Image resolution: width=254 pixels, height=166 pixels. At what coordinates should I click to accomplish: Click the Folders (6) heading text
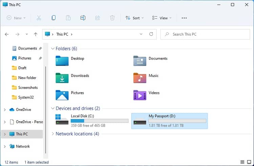[x=66, y=48]
